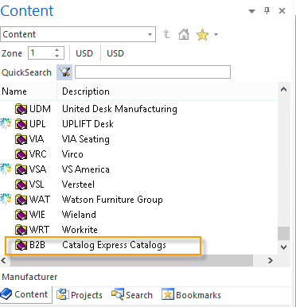Click the new-content sparkle beside WAT

click(x=6, y=199)
